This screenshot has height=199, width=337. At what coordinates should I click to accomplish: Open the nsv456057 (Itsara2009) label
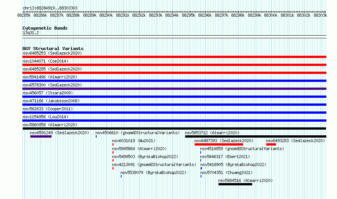coord(48,93)
